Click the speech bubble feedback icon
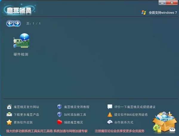 pyautogui.click(x=110, y=107)
